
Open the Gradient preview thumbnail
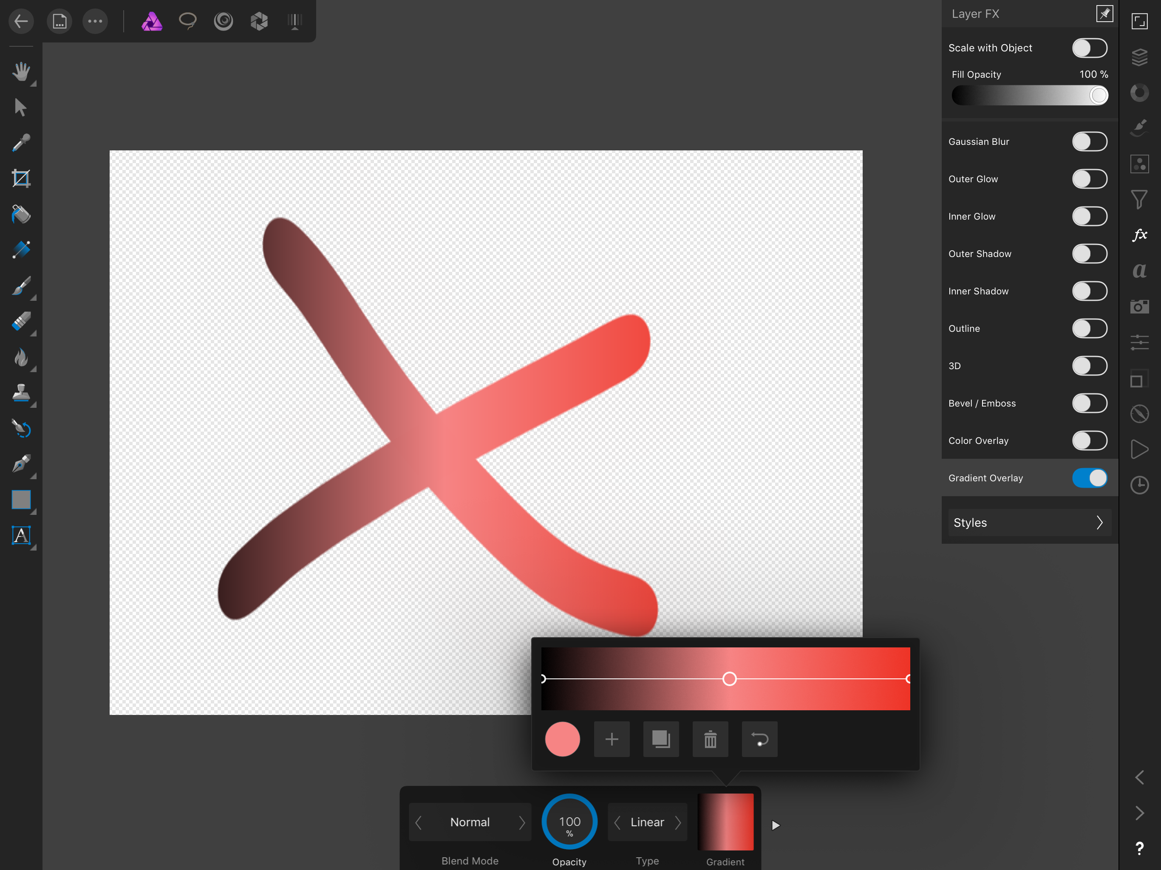(725, 821)
